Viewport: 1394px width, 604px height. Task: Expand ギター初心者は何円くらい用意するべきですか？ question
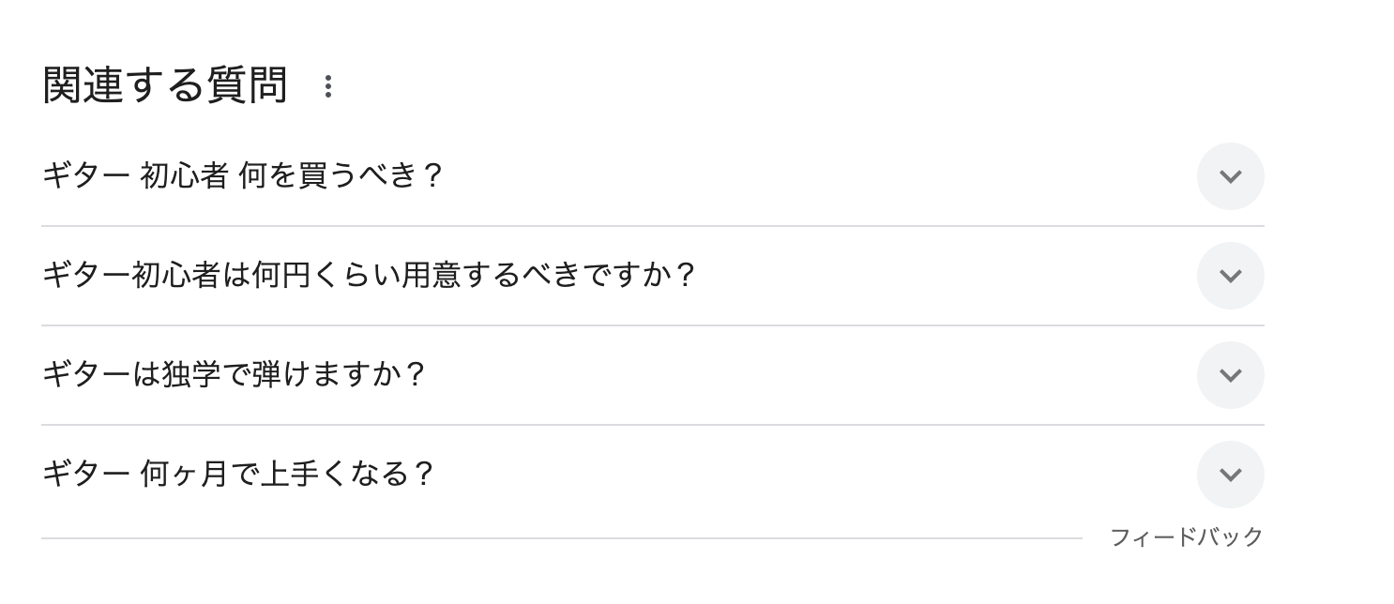[619, 276]
